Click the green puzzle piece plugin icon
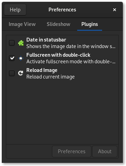Image resolution: width=126 pixels, height=166 pixels. tap(21, 43)
